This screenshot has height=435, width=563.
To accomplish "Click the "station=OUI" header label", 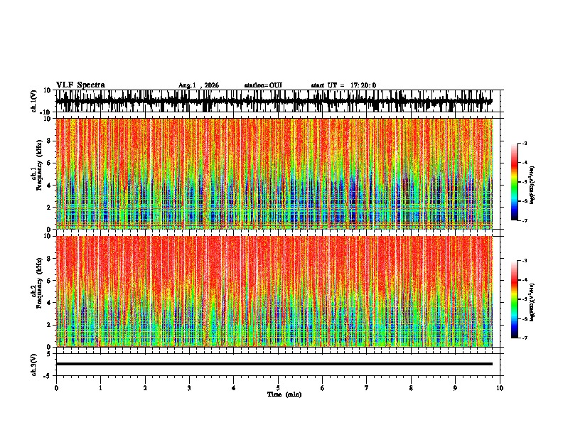I will pyautogui.click(x=263, y=85).
